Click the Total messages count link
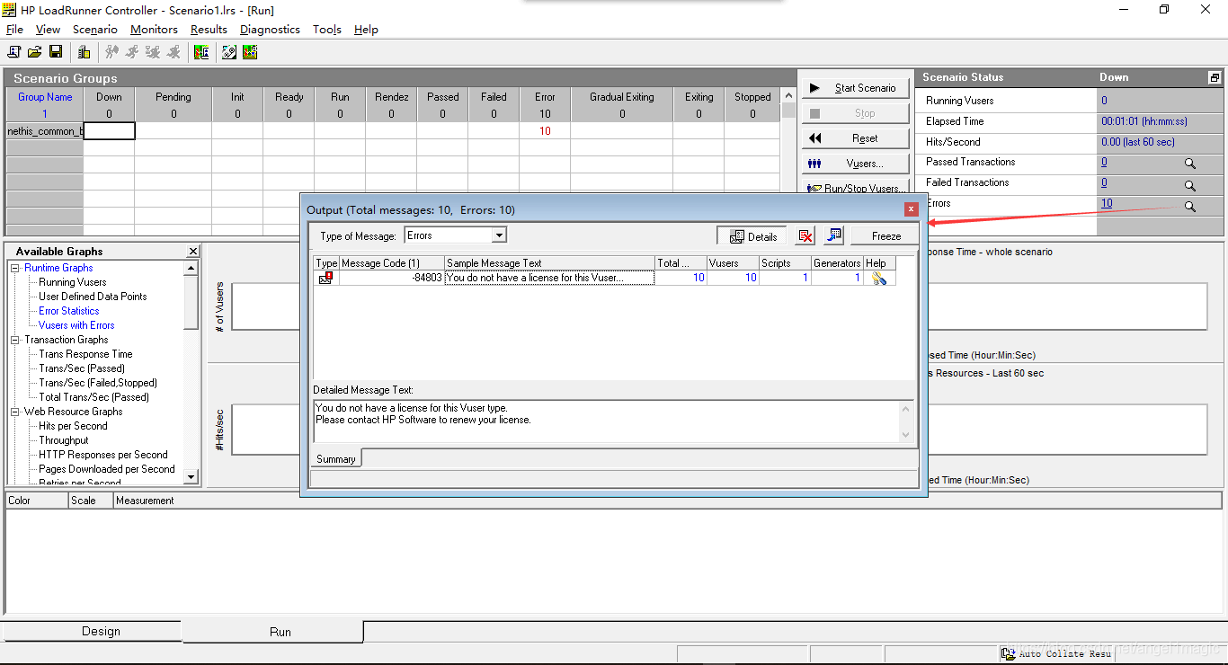This screenshot has height=665, width=1228. (699, 278)
